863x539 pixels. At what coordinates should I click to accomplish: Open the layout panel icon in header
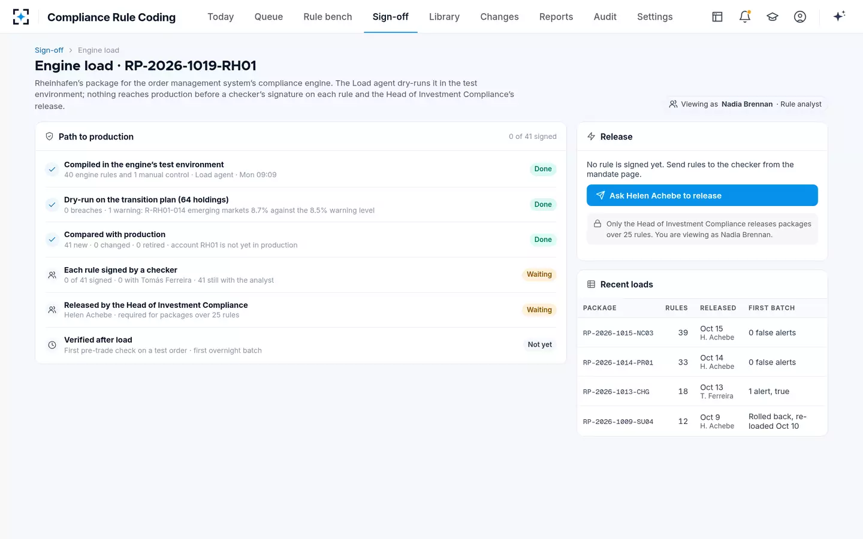click(717, 17)
